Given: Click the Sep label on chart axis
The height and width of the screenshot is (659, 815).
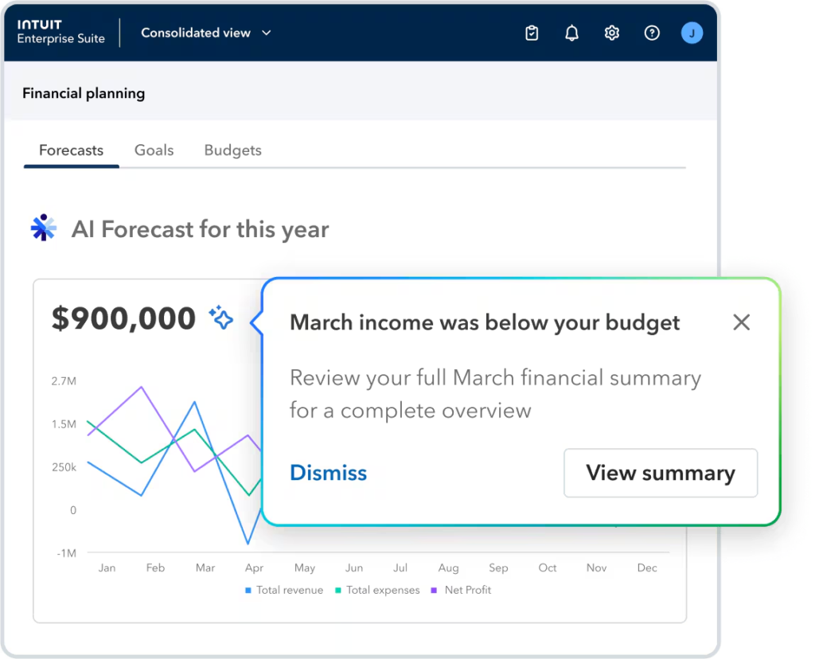Looking at the screenshot, I should 498,568.
